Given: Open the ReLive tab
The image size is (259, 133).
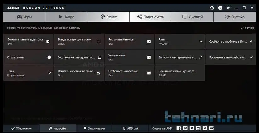Looking at the screenshot, I should tap(108, 17).
